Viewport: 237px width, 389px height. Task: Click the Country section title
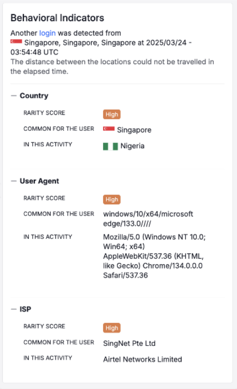pyautogui.click(x=34, y=96)
